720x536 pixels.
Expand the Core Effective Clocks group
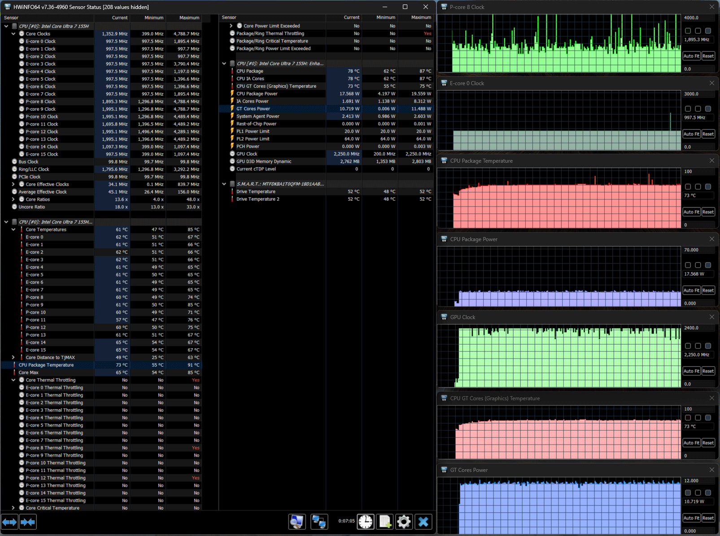13,184
